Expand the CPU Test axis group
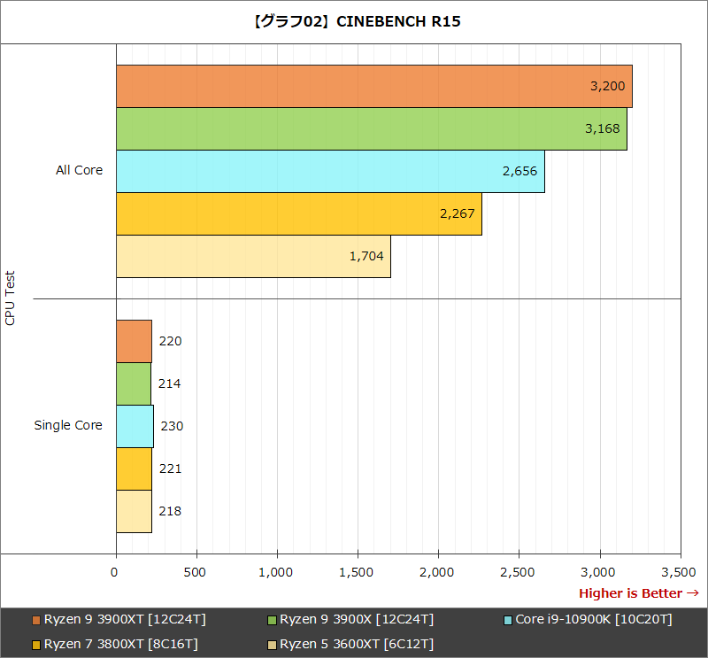Viewport: 708px width, 658px height. 11,298
